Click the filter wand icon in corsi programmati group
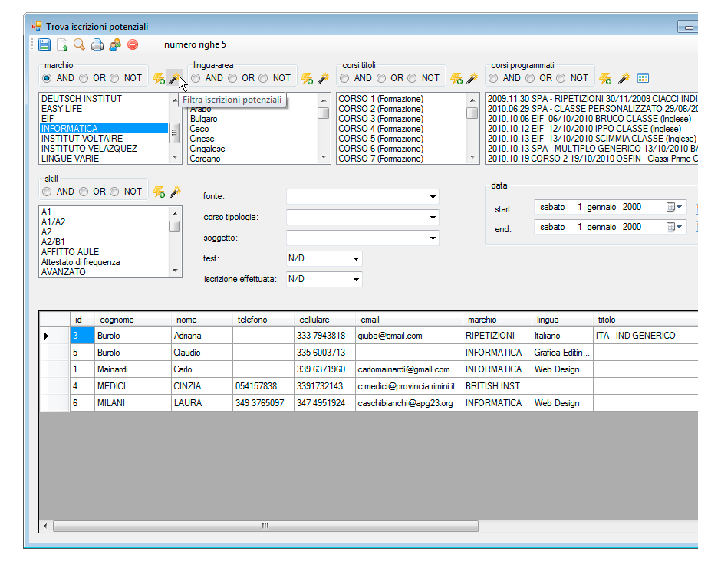Viewport: 721px width, 561px height. point(624,78)
